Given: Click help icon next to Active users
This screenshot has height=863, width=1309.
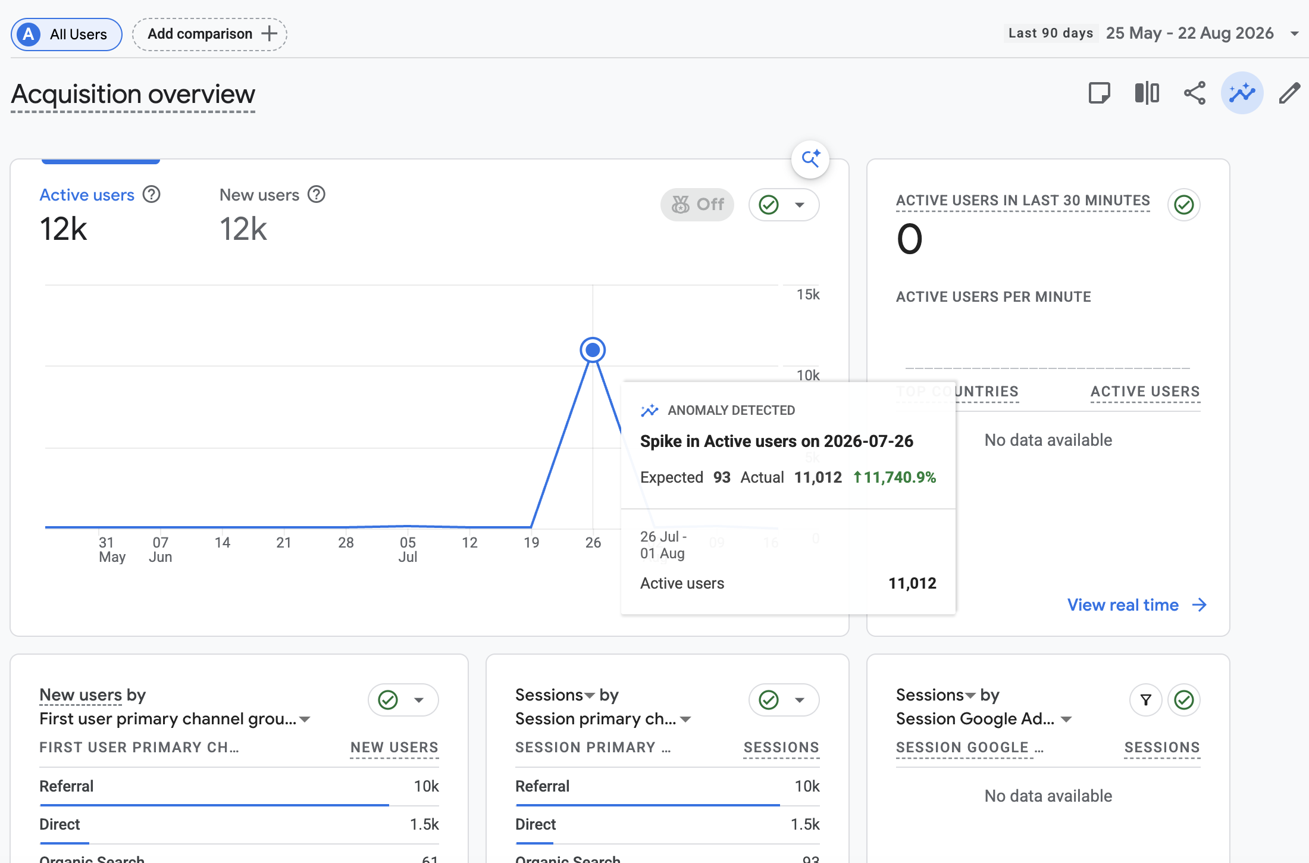Looking at the screenshot, I should [x=152, y=195].
